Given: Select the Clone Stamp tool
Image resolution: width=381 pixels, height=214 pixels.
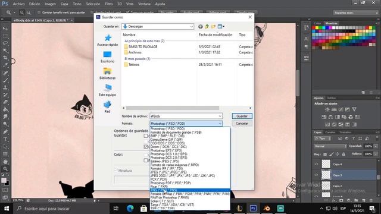Looking at the screenshot, I should pyautogui.click(x=5, y=87).
